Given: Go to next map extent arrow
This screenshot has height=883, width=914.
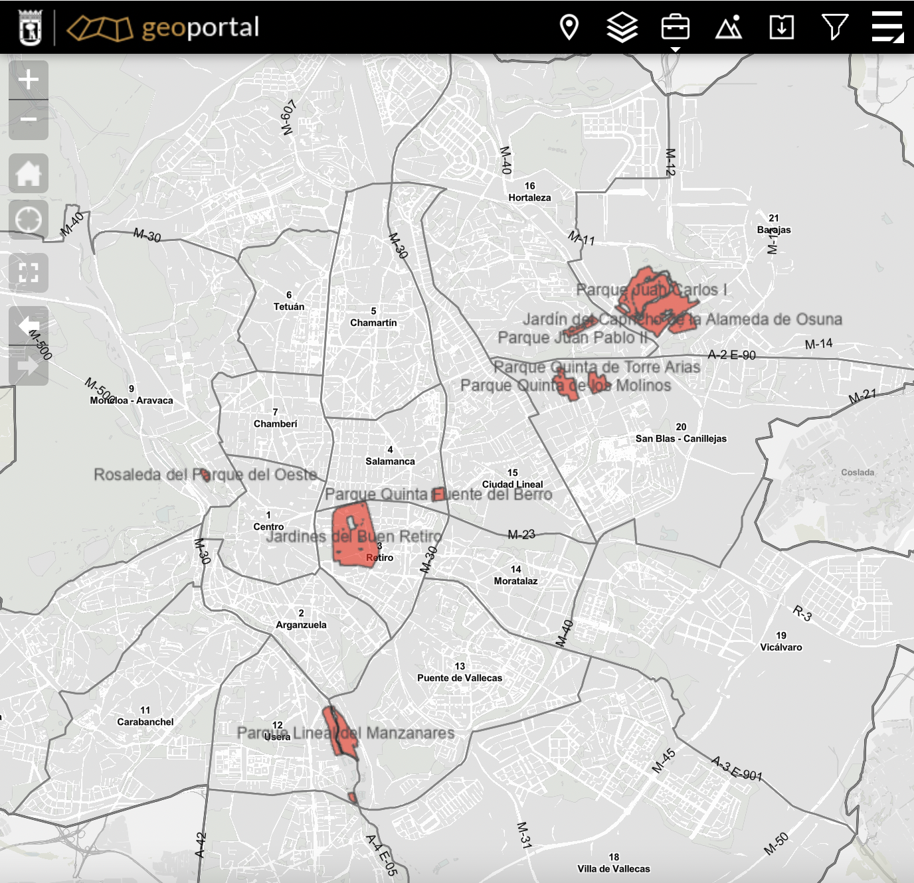Looking at the screenshot, I should pos(29,366).
